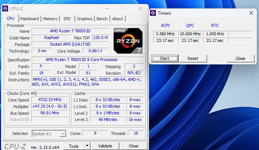Screen dimensions: 259x150
Task: Click the empty Rated FSB field
Action: click(50, 119)
